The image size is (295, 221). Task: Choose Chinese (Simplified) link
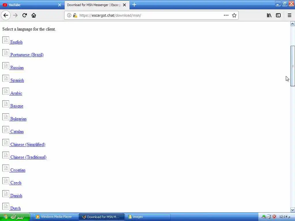point(28,144)
